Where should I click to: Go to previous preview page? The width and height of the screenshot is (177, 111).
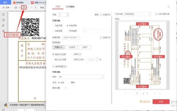[x=130, y=93]
